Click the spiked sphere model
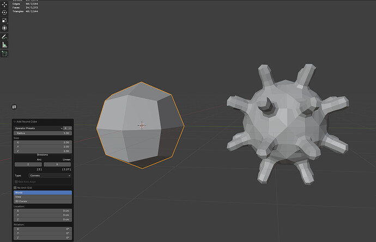376x242 pixels. 288,124
